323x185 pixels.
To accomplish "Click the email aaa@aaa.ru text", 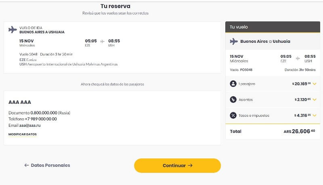I will (x=30, y=125).
